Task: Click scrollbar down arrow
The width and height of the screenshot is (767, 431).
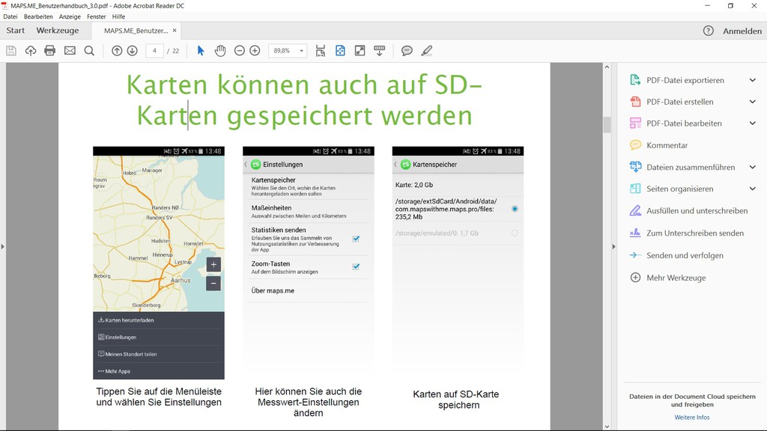Action: [x=607, y=427]
